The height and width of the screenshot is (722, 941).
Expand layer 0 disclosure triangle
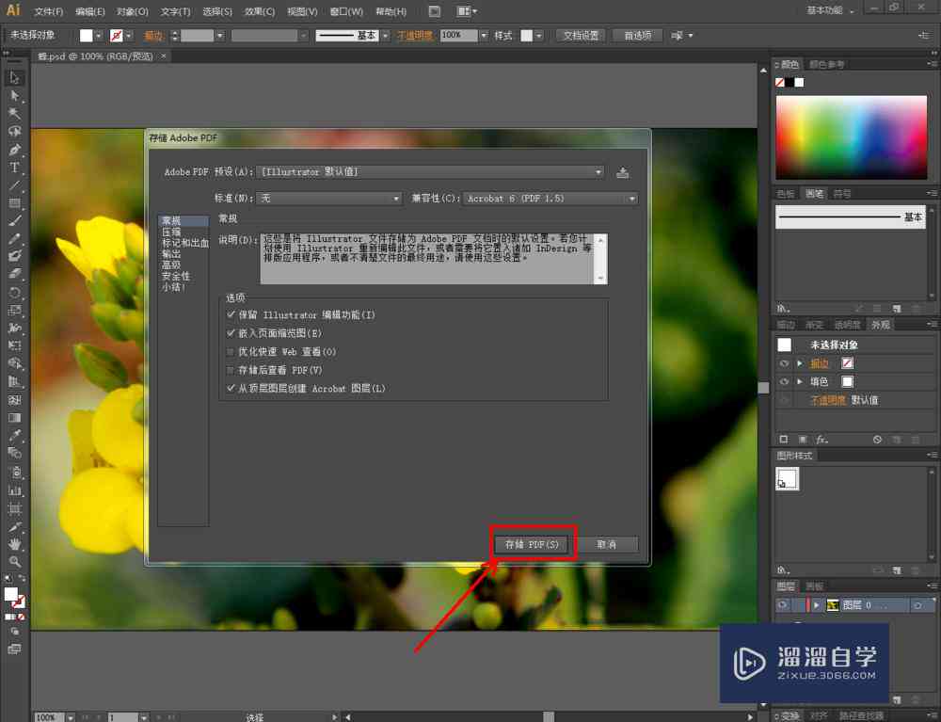pyautogui.click(x=817, y=605)
